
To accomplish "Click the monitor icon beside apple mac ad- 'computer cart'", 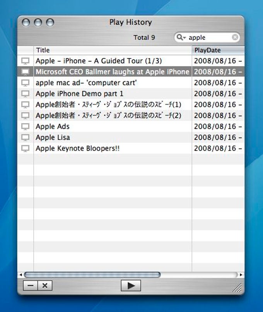I will coord(25,83).
